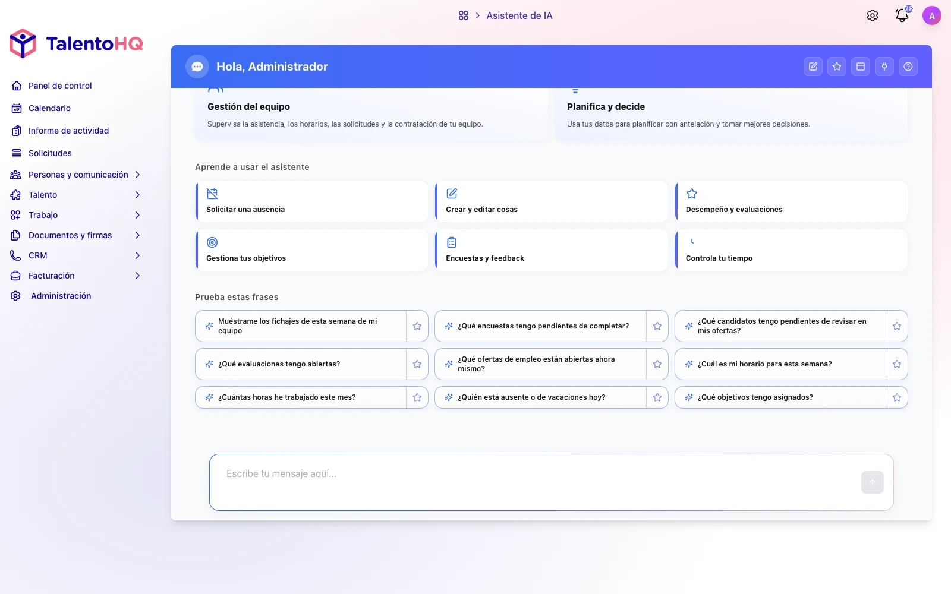Click the Administración gear icon

(16, 296)
